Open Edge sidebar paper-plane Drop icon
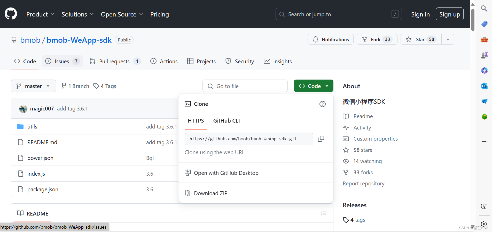492x232 pixels. pos(484,101)
